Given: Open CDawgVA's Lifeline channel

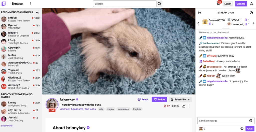Looking at the screenshot, I should pyautogui.click(x=21, y=49).
